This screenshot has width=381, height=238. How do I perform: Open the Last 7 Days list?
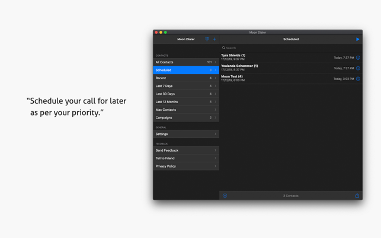coord(186,86)
